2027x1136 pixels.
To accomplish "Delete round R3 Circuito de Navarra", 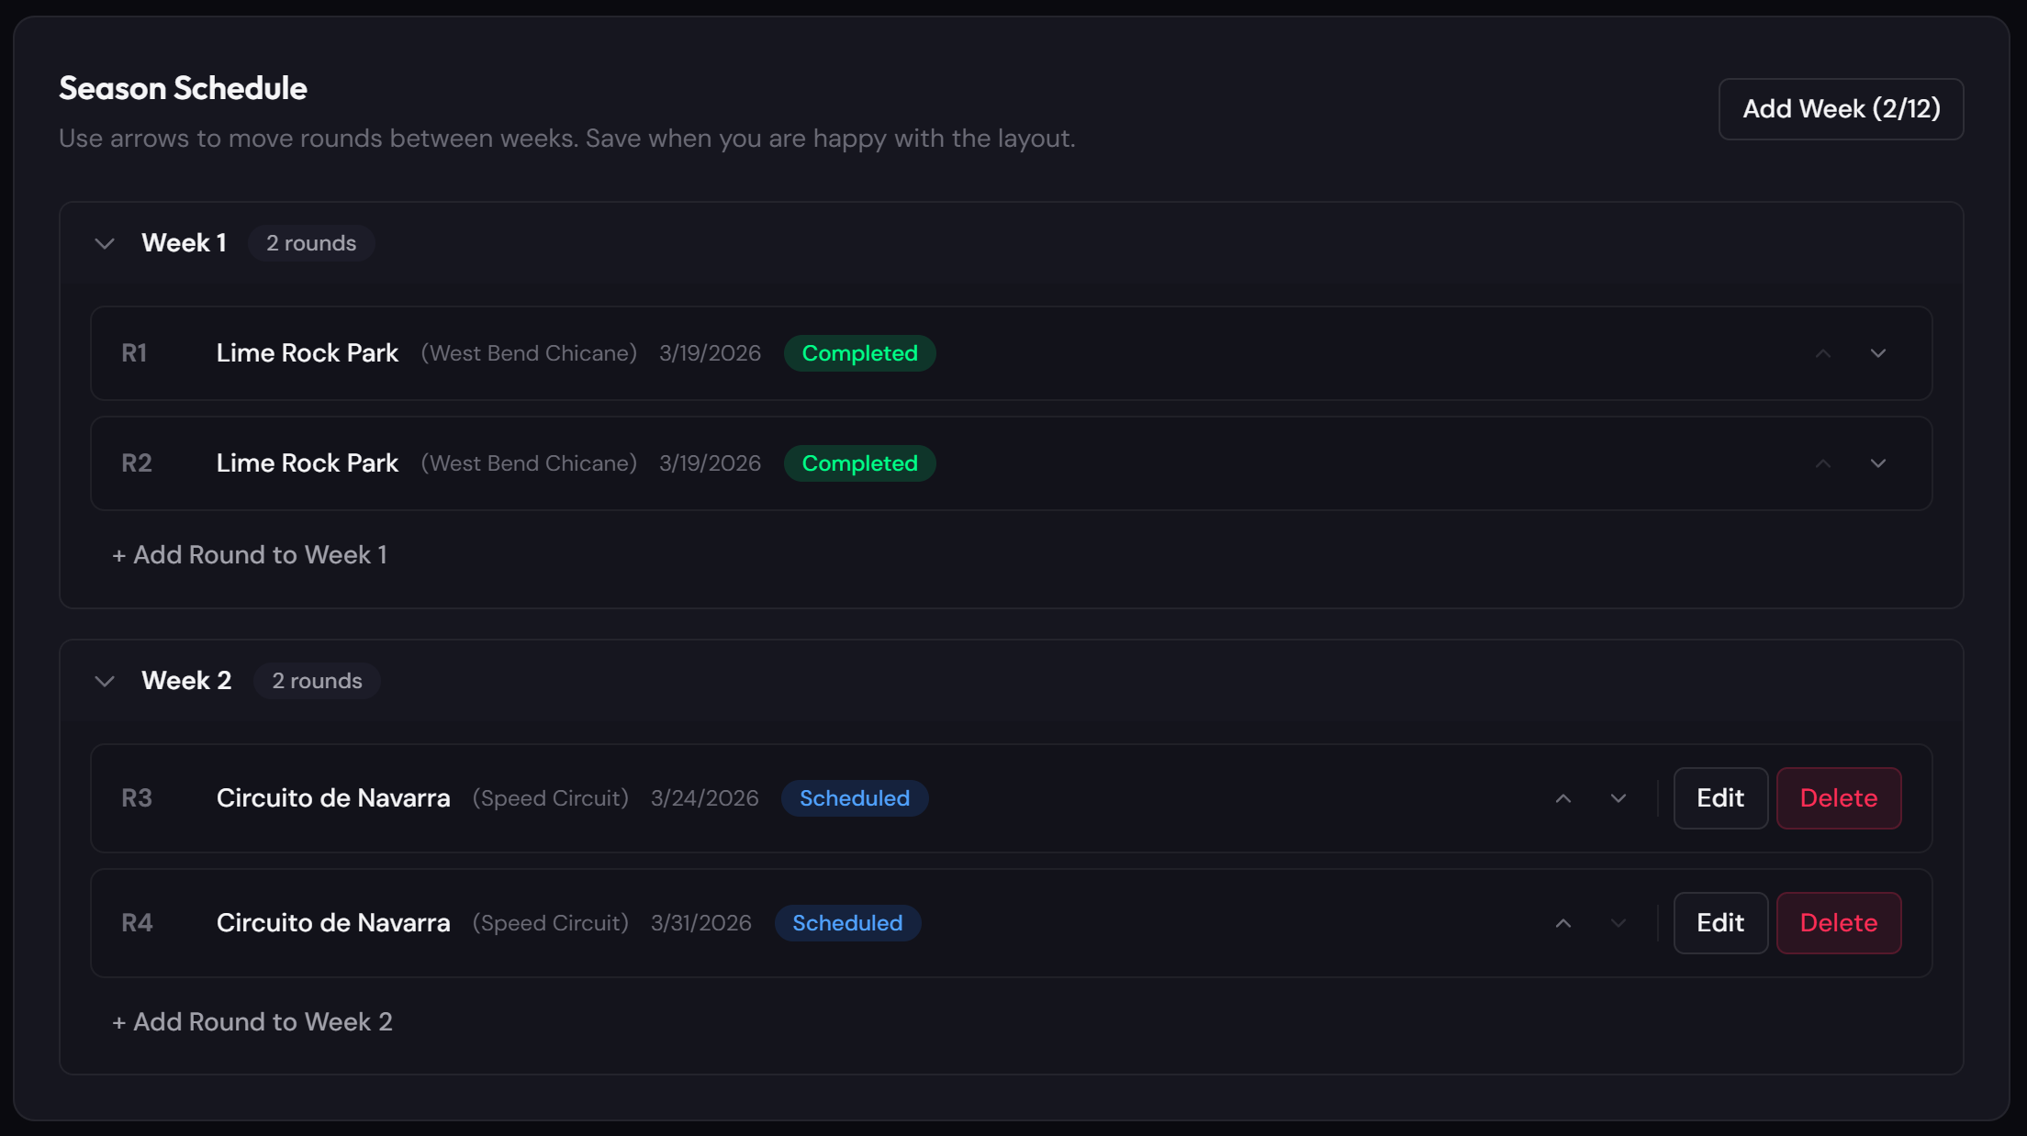I will click(x=1838, y=798).
